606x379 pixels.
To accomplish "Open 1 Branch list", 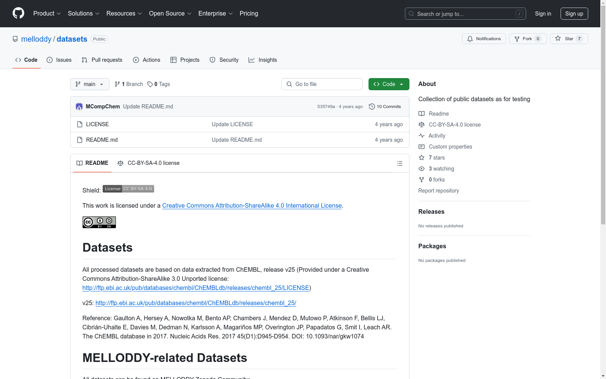I will (x=129, y=84).
